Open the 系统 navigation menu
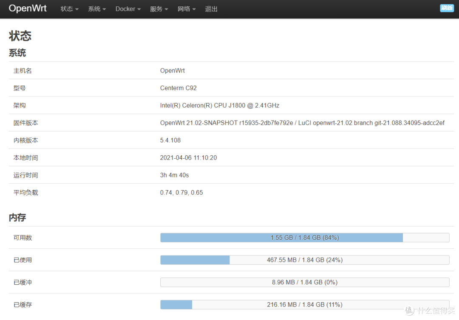 point(96,9)
